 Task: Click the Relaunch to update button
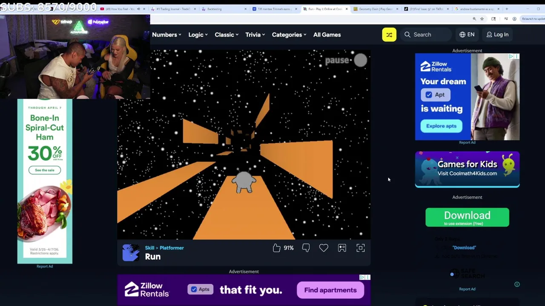coord(532,19)
